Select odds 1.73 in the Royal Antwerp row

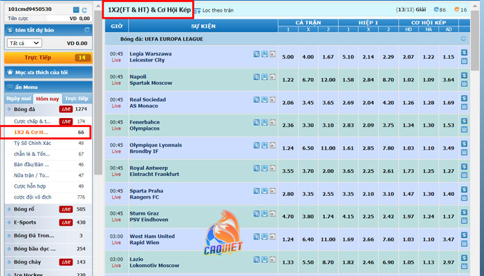(409, 171)
